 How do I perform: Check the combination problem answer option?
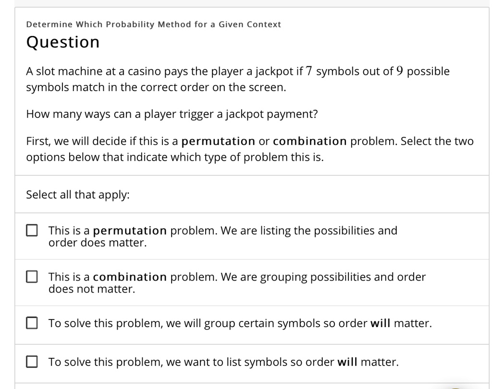(x=31, y=277)
